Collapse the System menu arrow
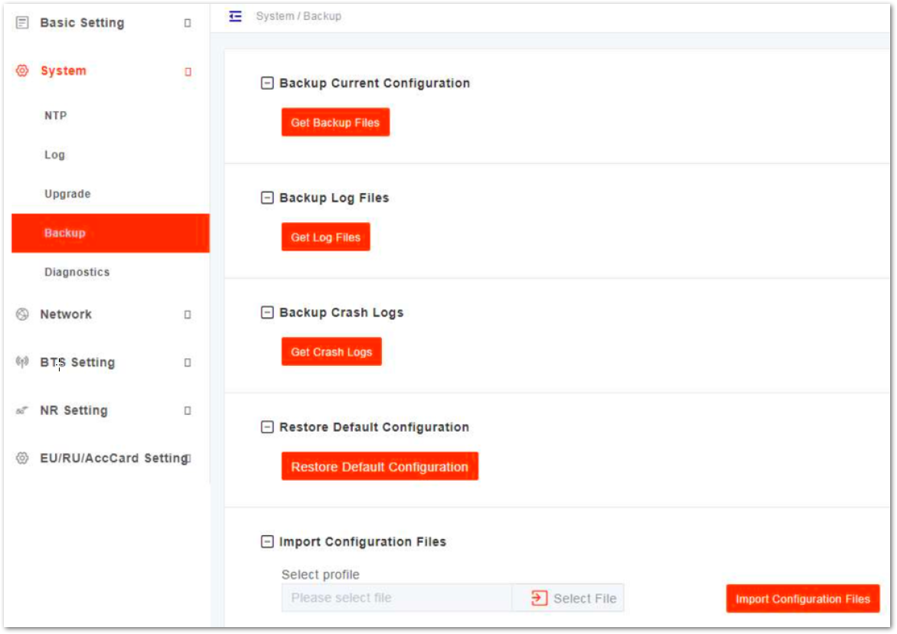 tap(188, 71)
